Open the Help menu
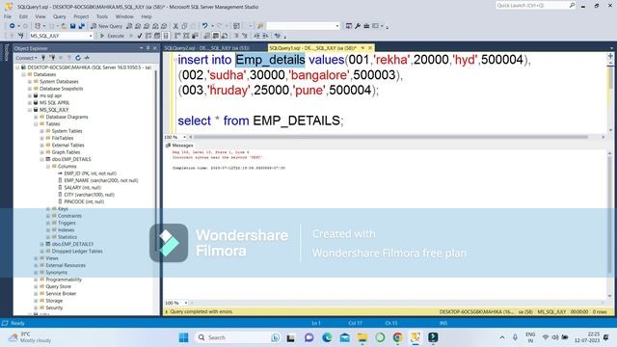 (x=147, y=16)
